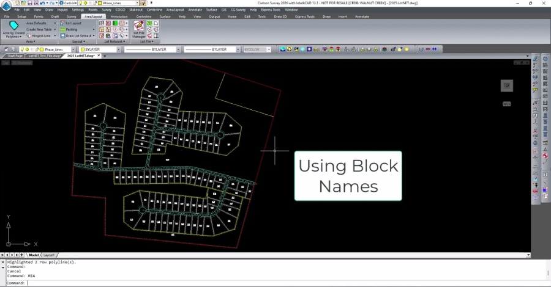Click Create New Table button
The width and height of the screenshot is (551, 287).
pyautogui.click(x=39, y=29)
